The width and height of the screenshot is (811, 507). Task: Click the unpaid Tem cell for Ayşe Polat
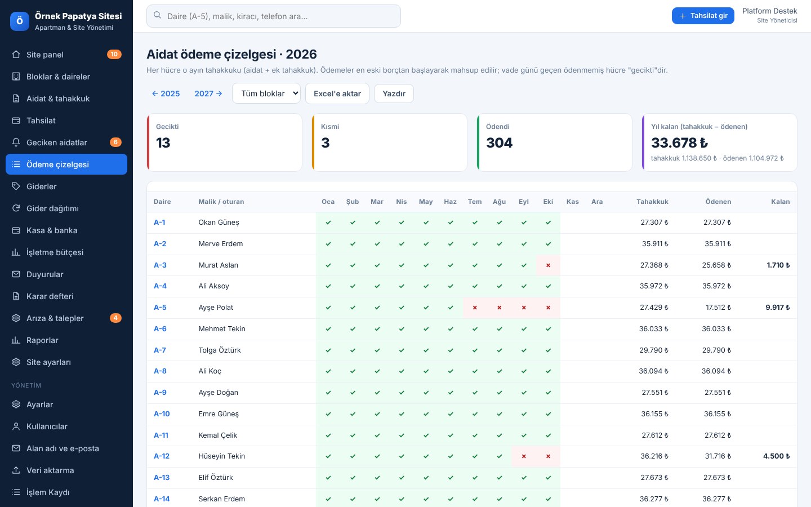coord(475,308)
